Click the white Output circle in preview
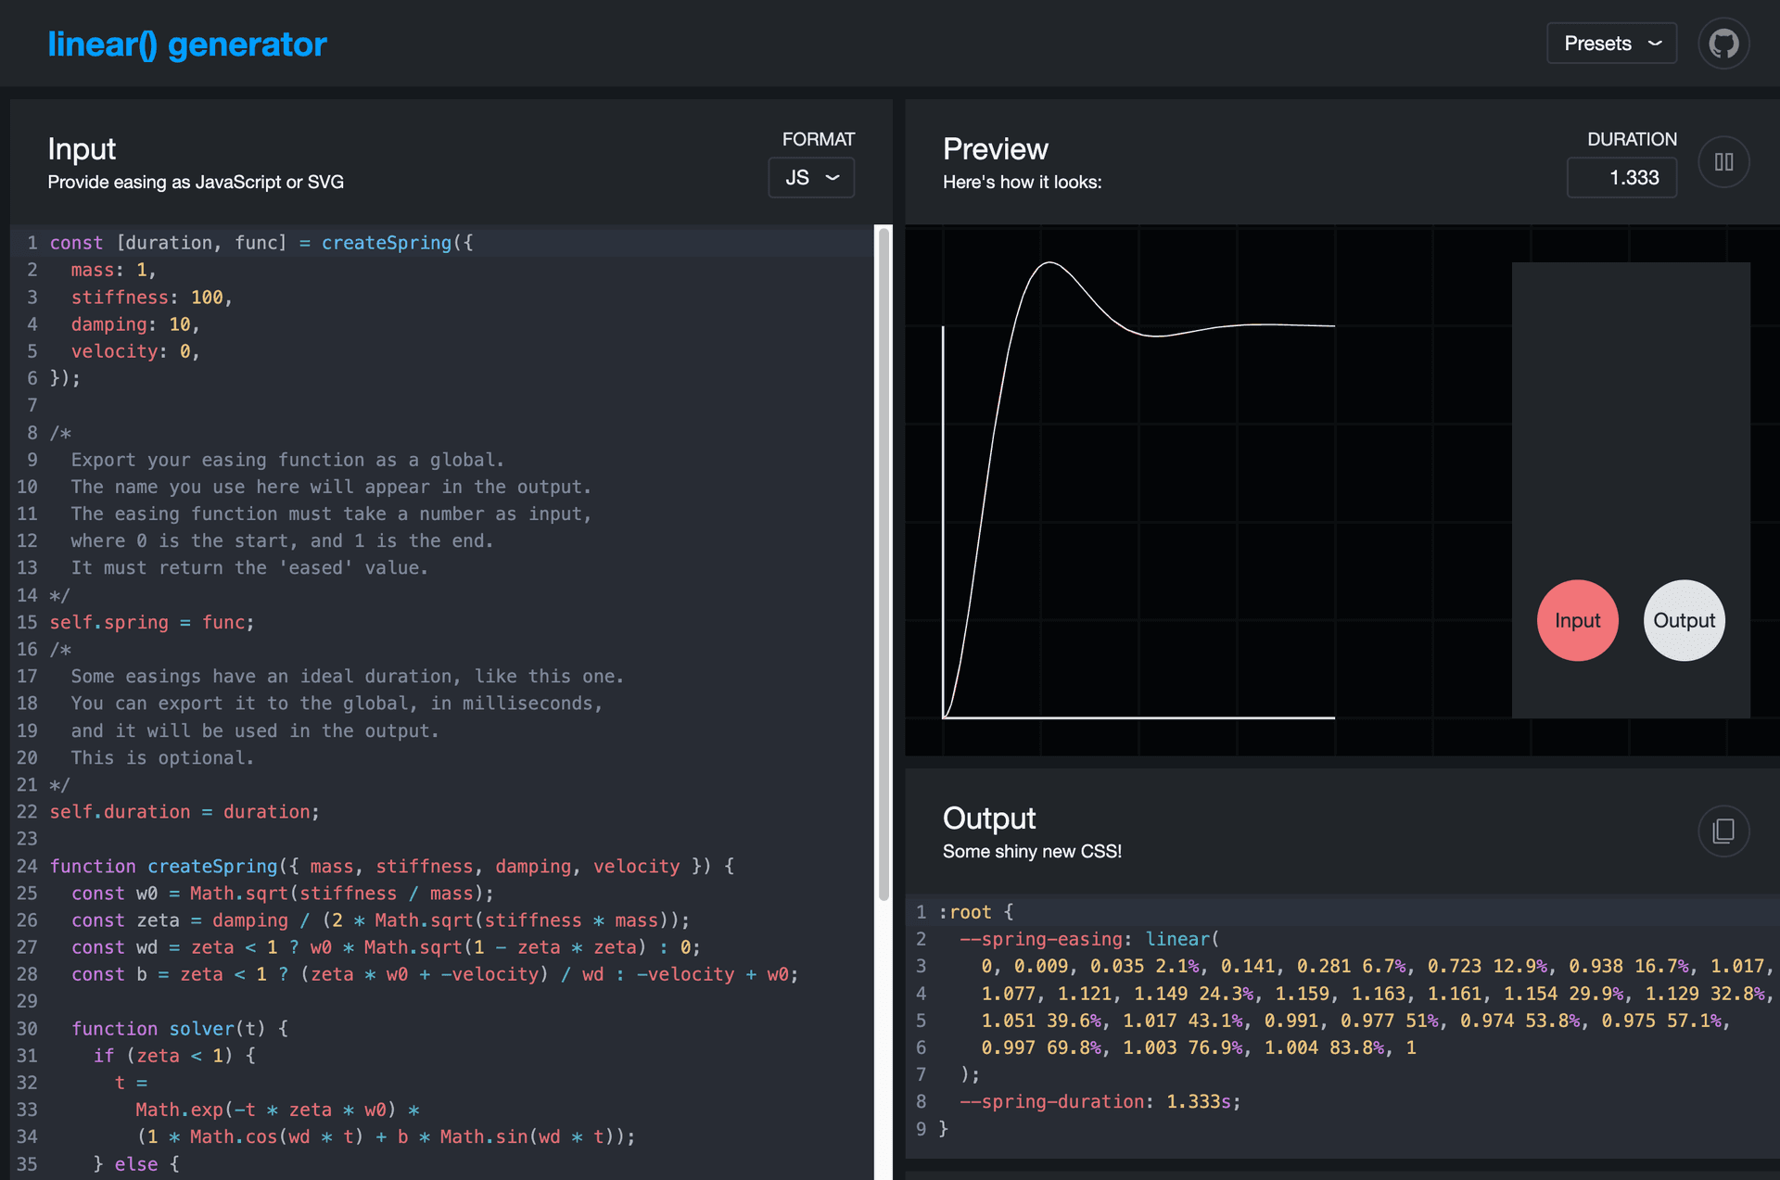This screenshot has height=1180, width=1780. point(1684,620)
